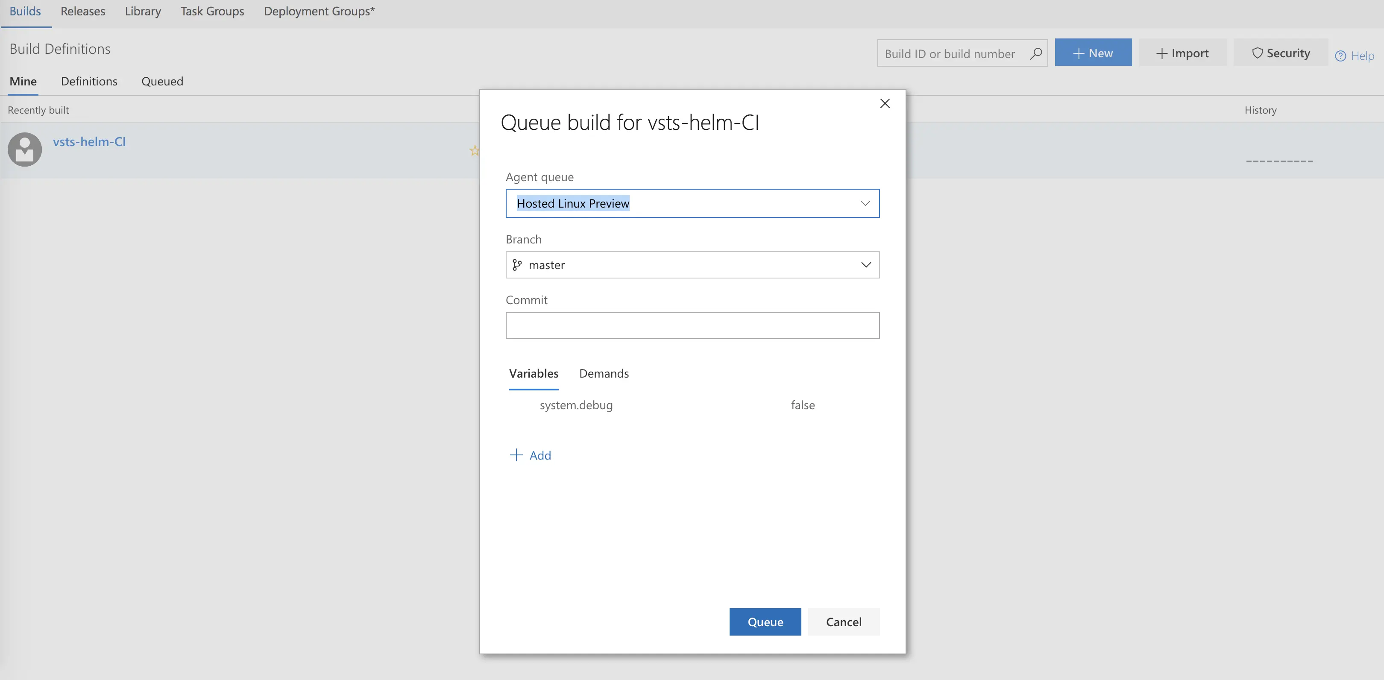This screenshot has height=680, width=1384.
Task: Favorite vsts-helm-CI with the star icon
Action: click(x=474, y=150)
